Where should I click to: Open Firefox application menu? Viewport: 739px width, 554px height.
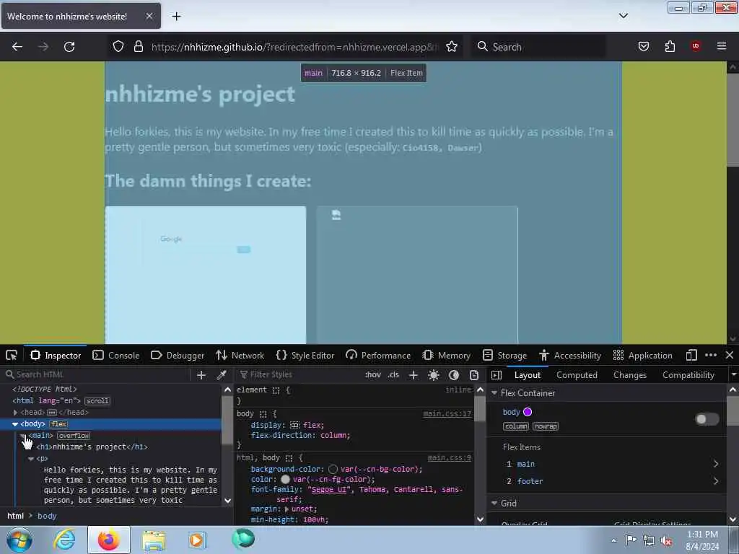point(722,46)
